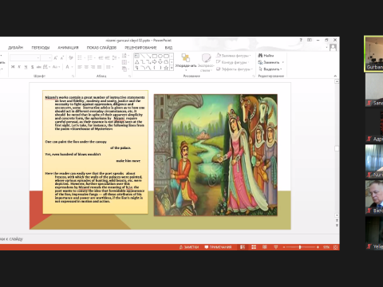
Task: Click the Найти find button
Action: [266, 55]
